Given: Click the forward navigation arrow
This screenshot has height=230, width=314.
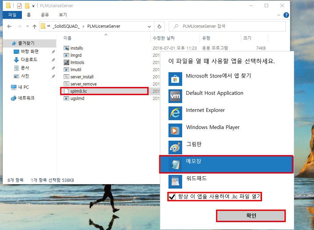Looking at the screenshot, I should [19, 26].
